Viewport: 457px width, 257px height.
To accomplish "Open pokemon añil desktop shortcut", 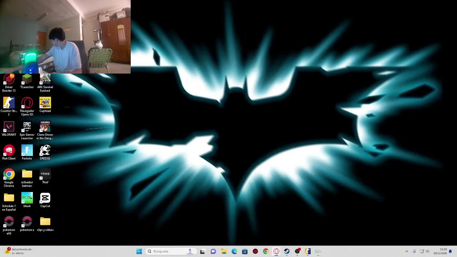I will pyautogui.click(x=9, y=226).
